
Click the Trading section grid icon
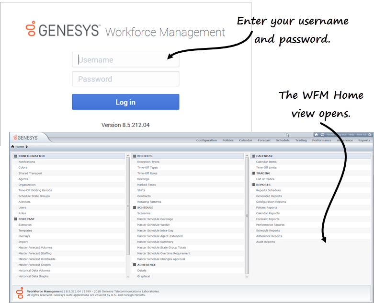[253, 173]
